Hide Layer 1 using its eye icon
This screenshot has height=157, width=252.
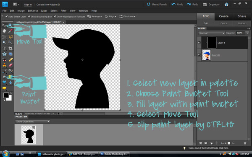click(x=199, y=43)
